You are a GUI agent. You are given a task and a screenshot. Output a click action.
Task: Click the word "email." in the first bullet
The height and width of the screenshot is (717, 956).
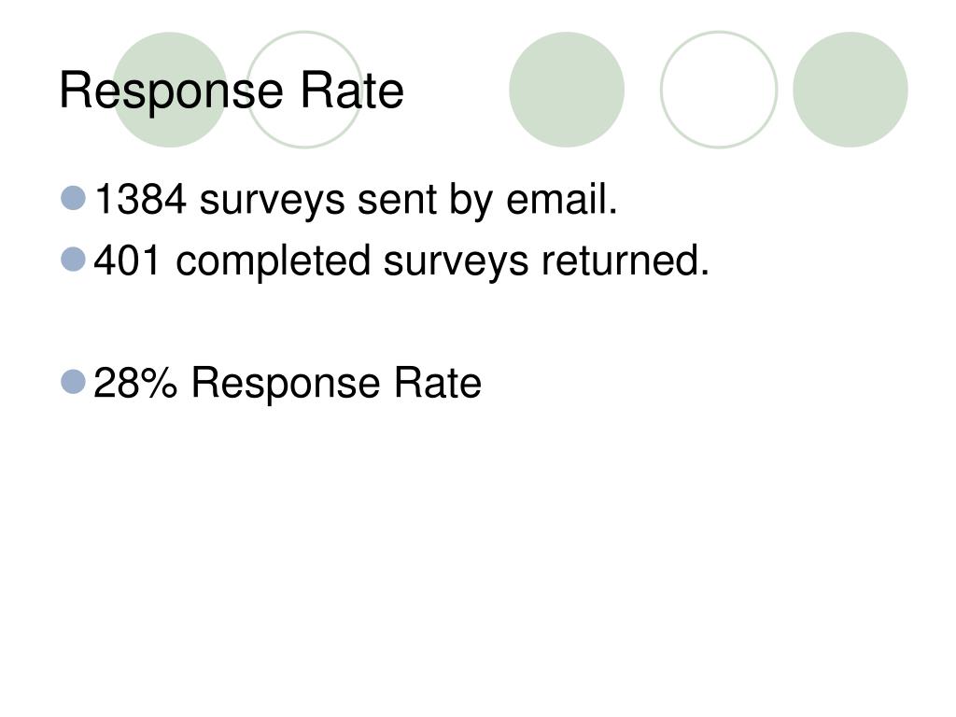click(x=562, y=200)
